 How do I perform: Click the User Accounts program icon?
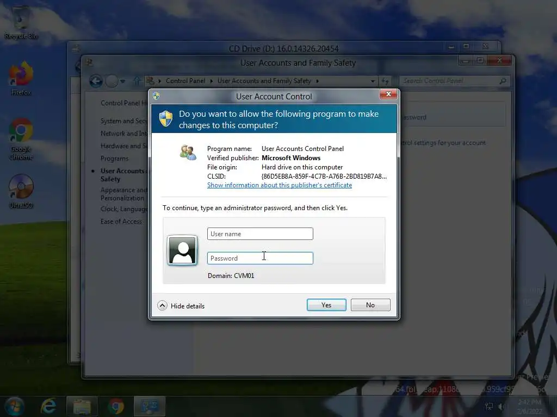point(188,153)
